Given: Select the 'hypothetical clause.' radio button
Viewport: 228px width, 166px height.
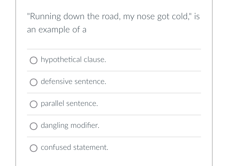Looking at the screenshot, I should 33,60.
